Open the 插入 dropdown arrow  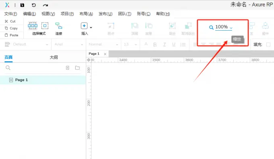[91, 27]
